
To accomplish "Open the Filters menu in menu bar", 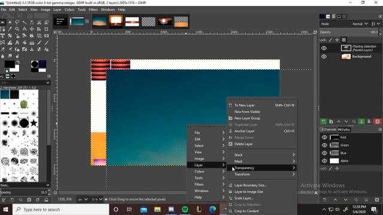I will tap(93, 10).
